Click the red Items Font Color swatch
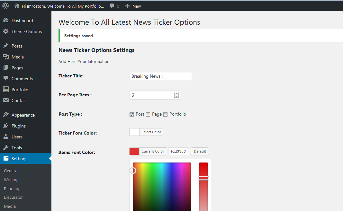 pos(134,151)
